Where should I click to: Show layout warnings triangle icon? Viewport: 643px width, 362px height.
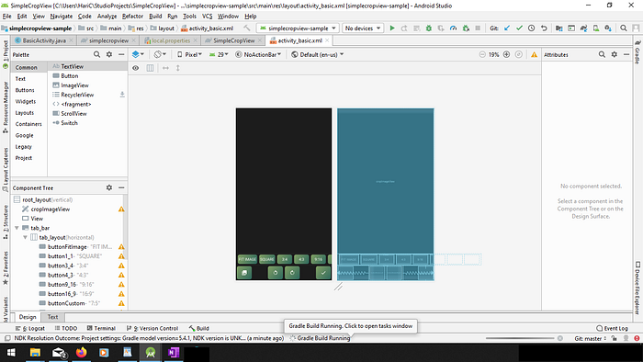click(534, 54)
